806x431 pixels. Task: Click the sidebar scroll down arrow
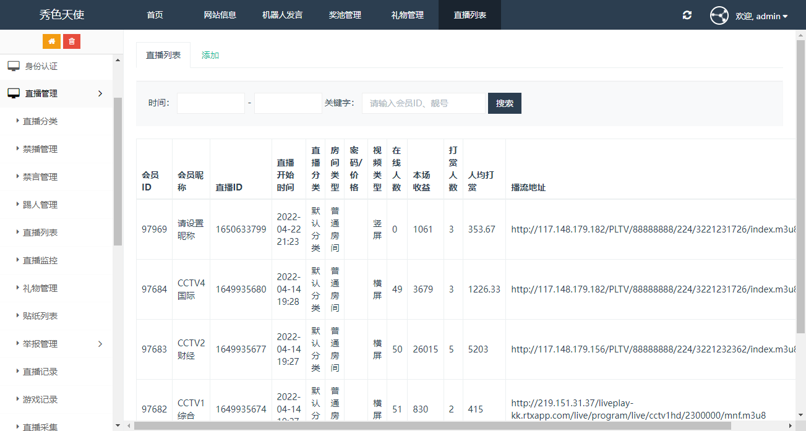(118, 425)
